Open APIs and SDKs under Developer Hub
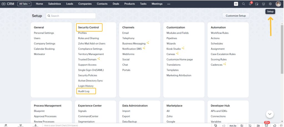This screenshot has width=284, height=127. click(219, 111)
